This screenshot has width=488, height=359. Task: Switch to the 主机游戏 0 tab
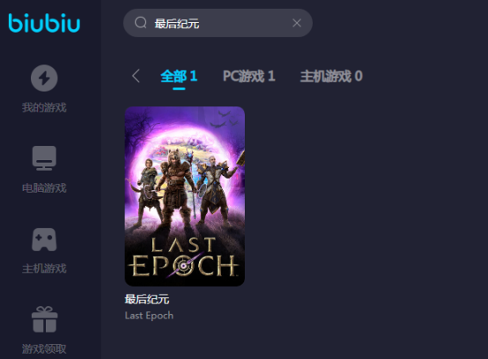(x=331, y=77)
